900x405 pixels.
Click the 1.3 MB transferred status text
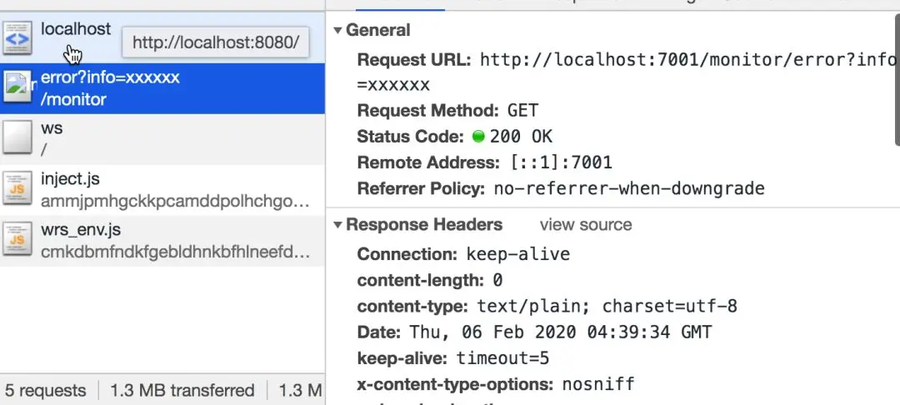pyautogui.click(x=182, y=390)
